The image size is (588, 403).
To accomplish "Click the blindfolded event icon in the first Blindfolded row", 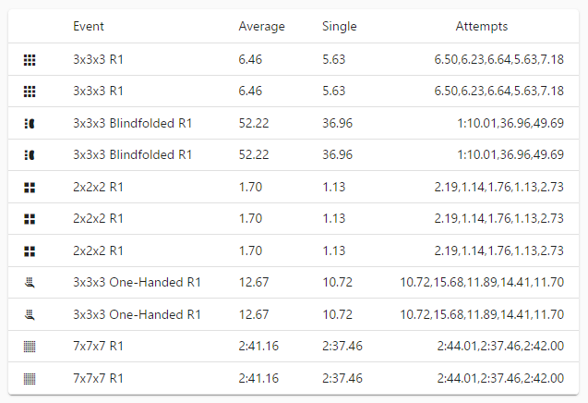I will (x=30, y=124).
